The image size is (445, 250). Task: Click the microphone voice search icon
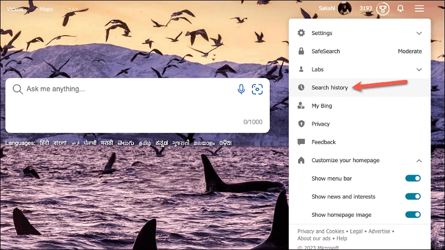[241, 89]
